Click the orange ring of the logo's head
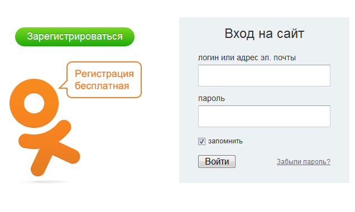This screenshot has height=212, width=355. tap(34, 85)
